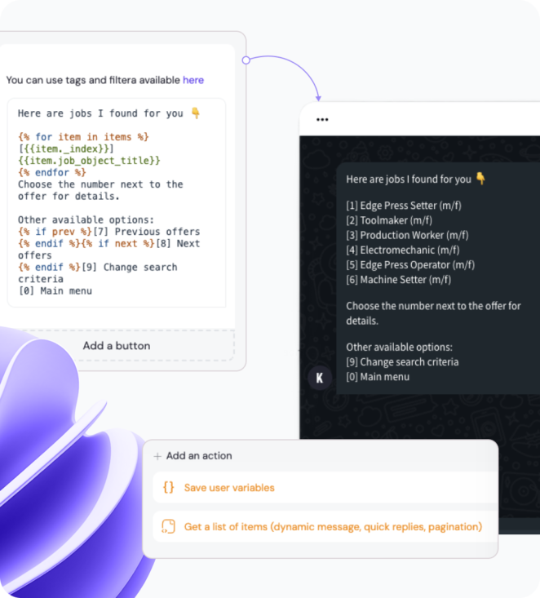Click '[0] Main menu' in the chat message
Screen dimensions: 540x598
378,377
